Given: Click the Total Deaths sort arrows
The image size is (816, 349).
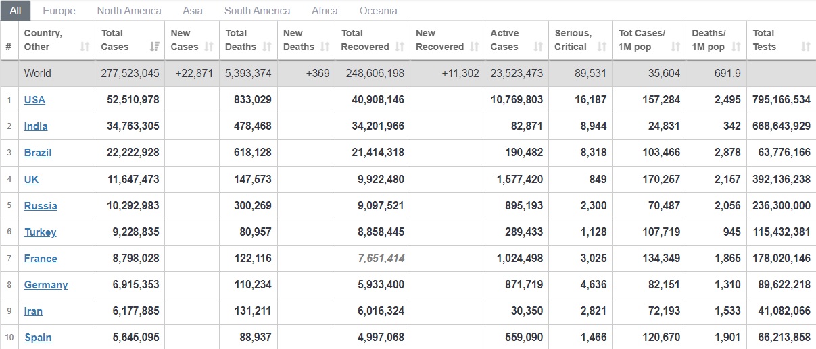Looking at the screenshot, I should click(267, 47).
